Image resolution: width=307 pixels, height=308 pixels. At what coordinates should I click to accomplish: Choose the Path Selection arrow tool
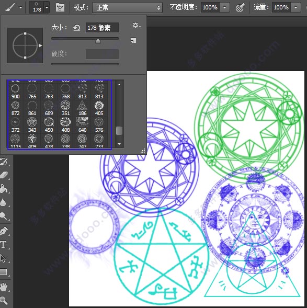tap(3, 258)
